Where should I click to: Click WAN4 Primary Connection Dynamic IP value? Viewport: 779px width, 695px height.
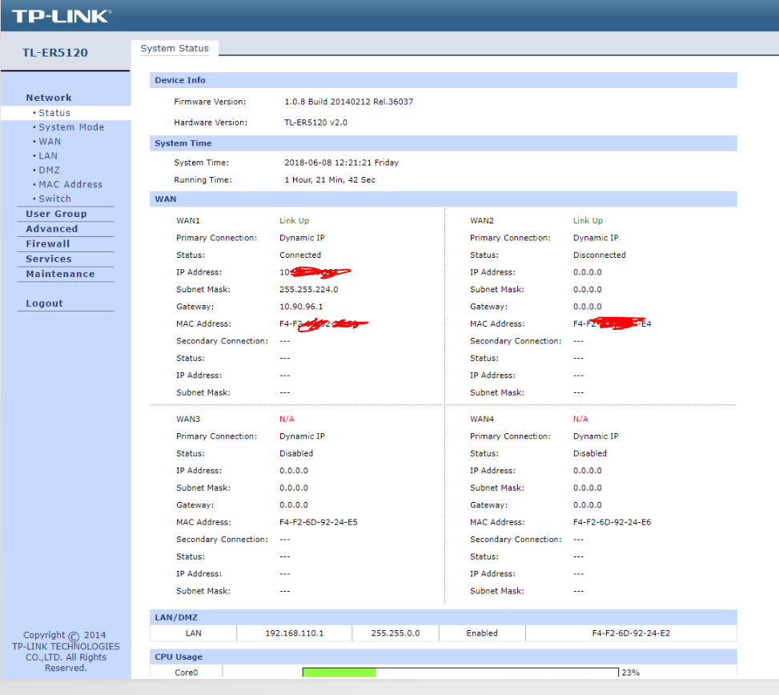596,436
